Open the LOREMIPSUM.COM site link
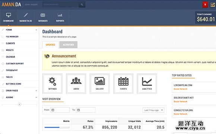This screenshot has width=216, height=134. click(x=183, y=85)
